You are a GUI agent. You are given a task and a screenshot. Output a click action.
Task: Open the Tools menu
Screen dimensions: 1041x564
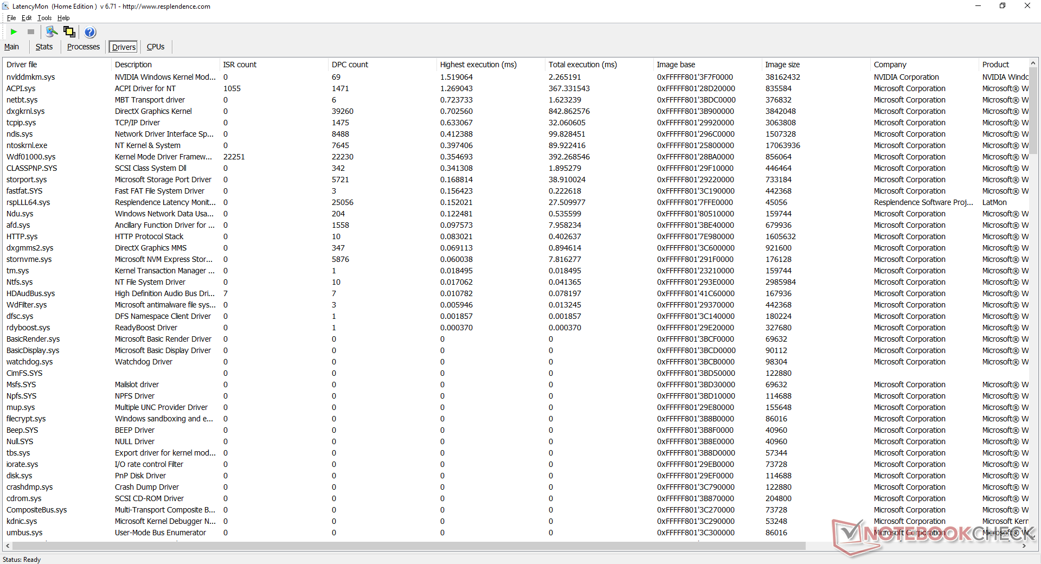pyautogui.click(x=44, y=18)
